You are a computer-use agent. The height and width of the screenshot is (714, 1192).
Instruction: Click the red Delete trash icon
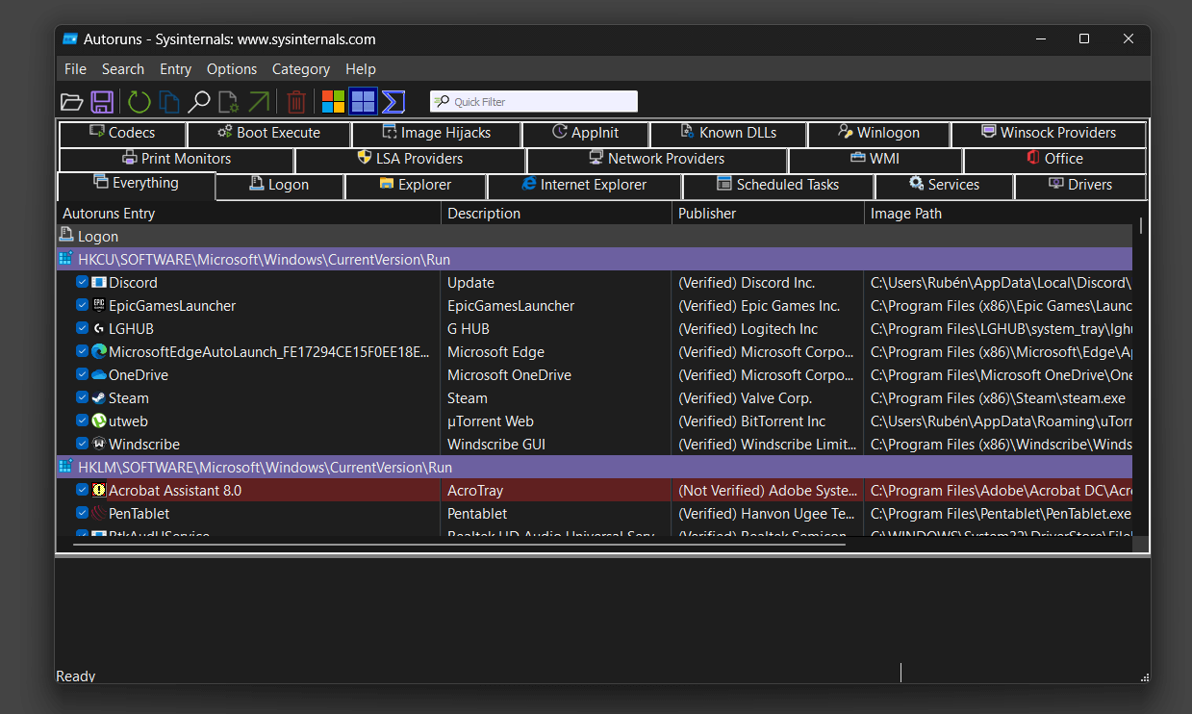(x=296, y=102)
